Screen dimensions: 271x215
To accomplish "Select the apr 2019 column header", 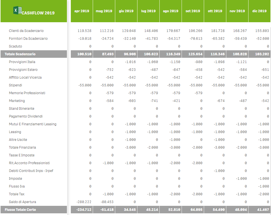I will click(82, 11).
